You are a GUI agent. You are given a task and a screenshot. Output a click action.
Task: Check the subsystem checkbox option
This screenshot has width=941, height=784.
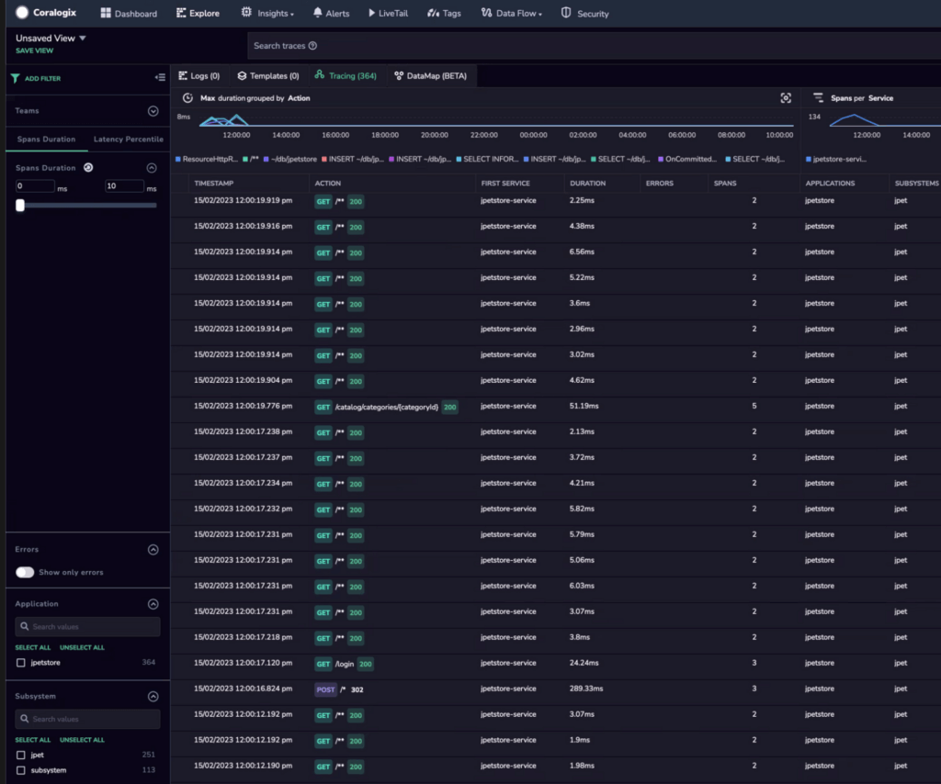21,770
